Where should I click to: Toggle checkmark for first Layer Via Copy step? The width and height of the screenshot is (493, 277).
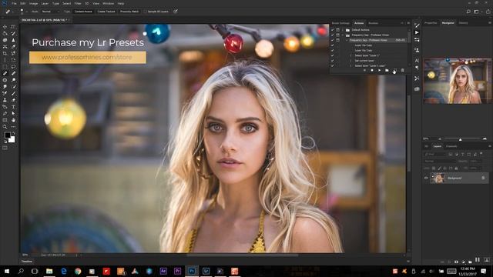[332, 45]
